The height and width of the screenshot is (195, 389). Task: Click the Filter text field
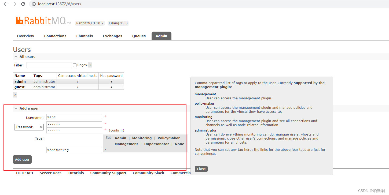click(49, 65)
